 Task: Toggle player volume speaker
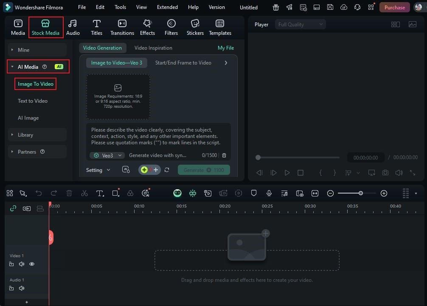click(x=399, y=173)
